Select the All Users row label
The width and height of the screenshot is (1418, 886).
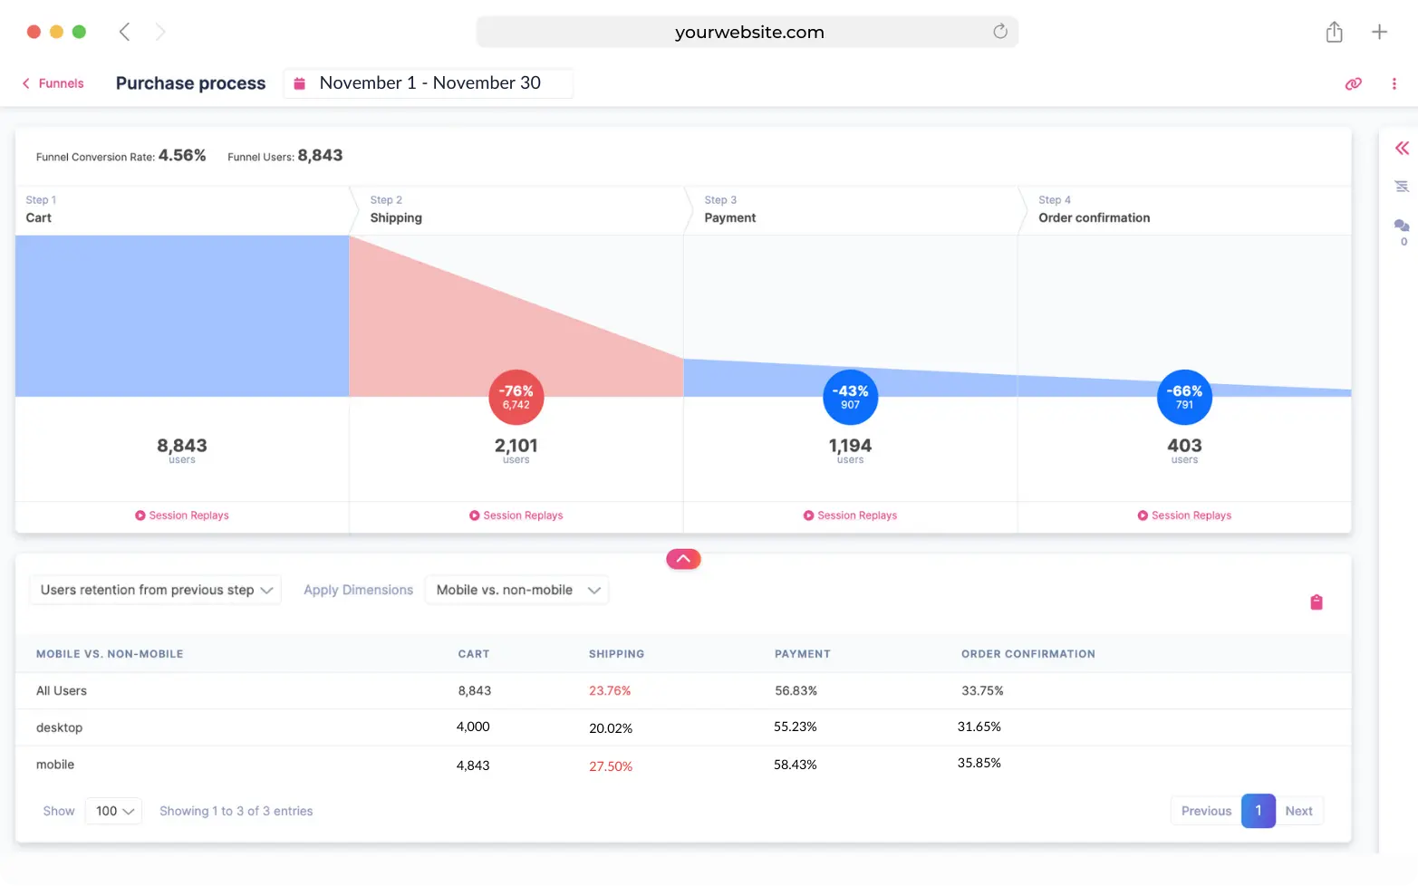(62, 690)
